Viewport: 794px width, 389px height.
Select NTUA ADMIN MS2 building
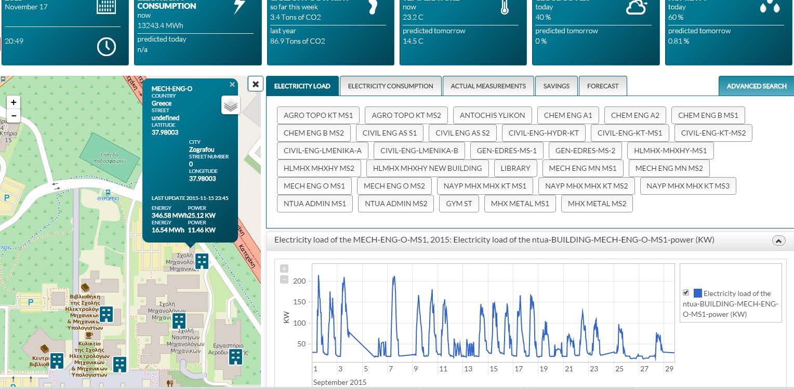(396, 204)
